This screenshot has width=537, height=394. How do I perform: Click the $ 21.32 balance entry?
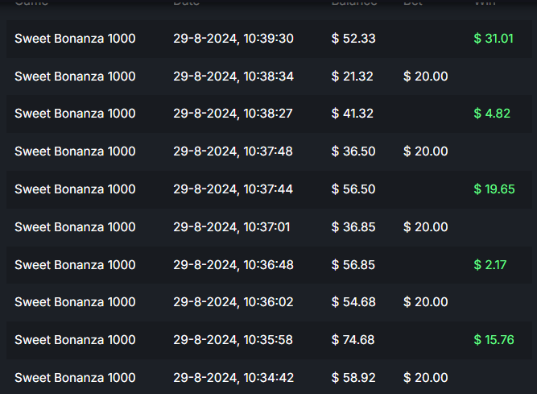tap(353, 77)
